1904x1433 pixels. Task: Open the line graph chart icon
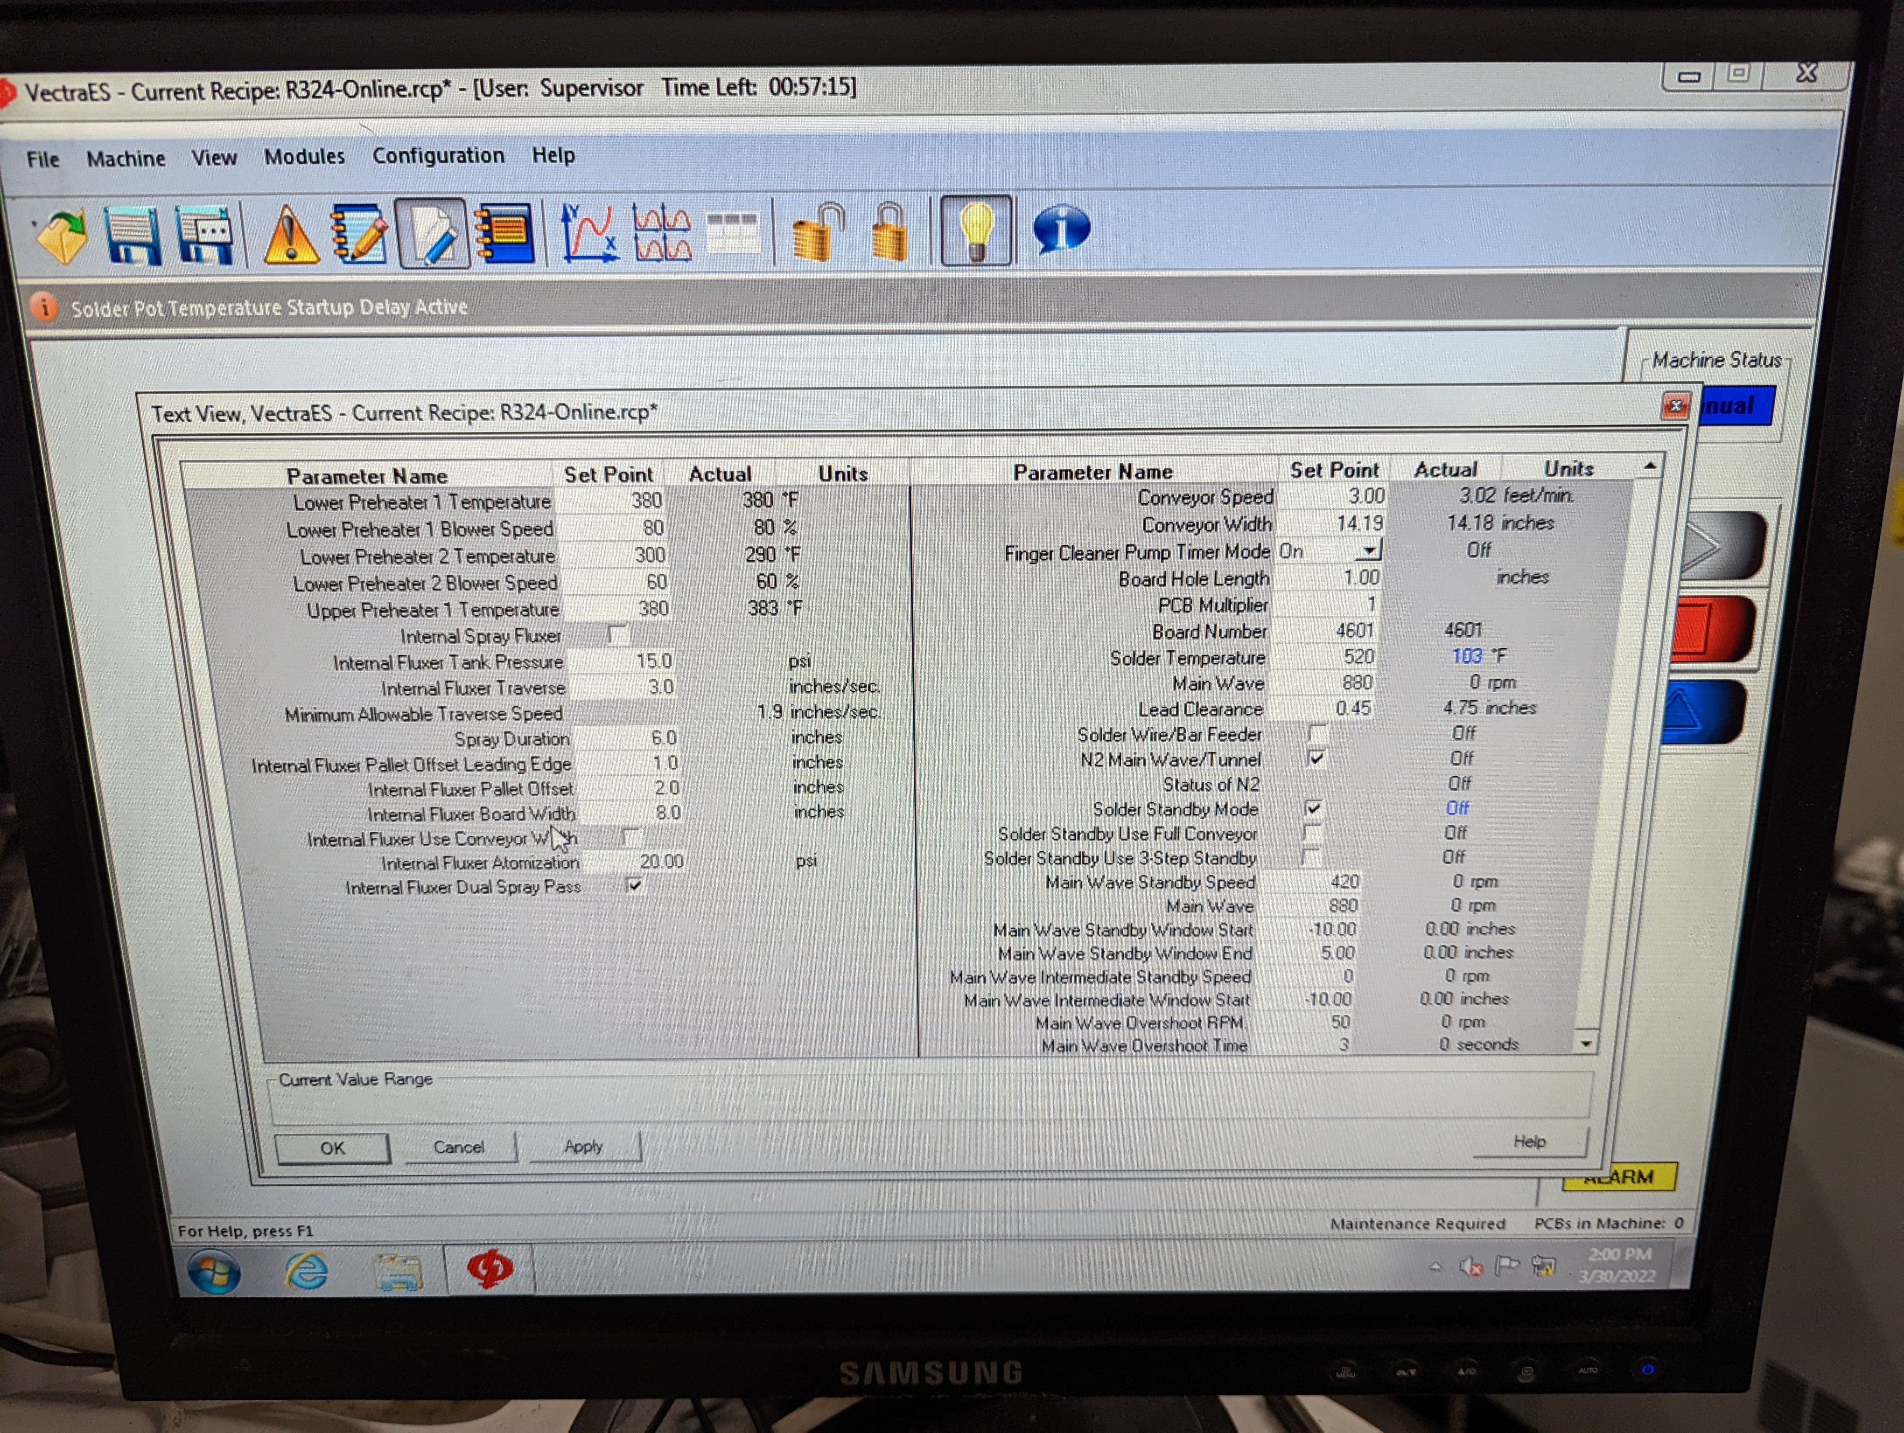click(x=588, y=232)
